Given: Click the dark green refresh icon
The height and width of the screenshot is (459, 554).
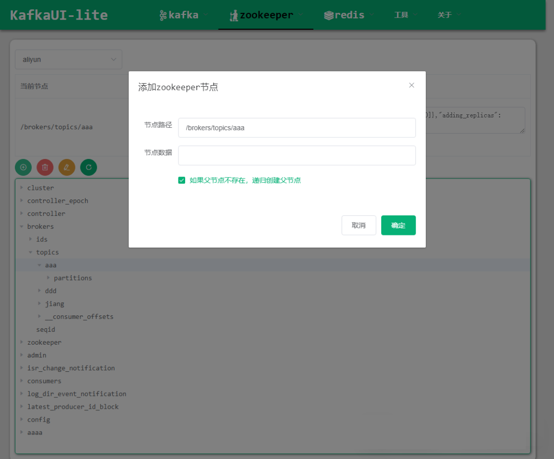Looking at the screenshot, I should pyautogui.click(x=89, y=167).
